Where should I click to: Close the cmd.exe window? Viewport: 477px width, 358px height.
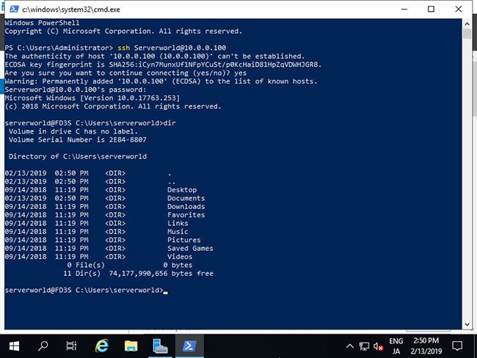tap(459, 9)
